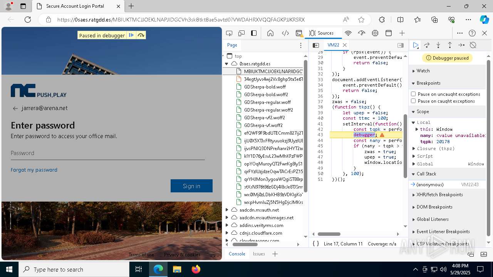Open DevTools customize ellipsis menu

[x=460, y=33]
